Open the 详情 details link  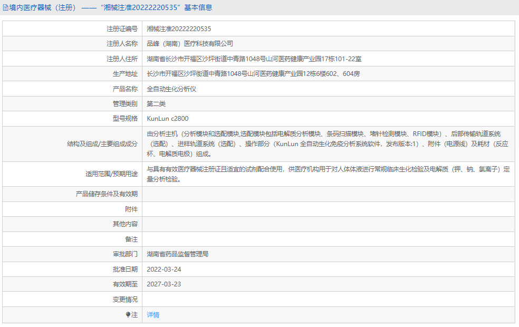point(153,315)
